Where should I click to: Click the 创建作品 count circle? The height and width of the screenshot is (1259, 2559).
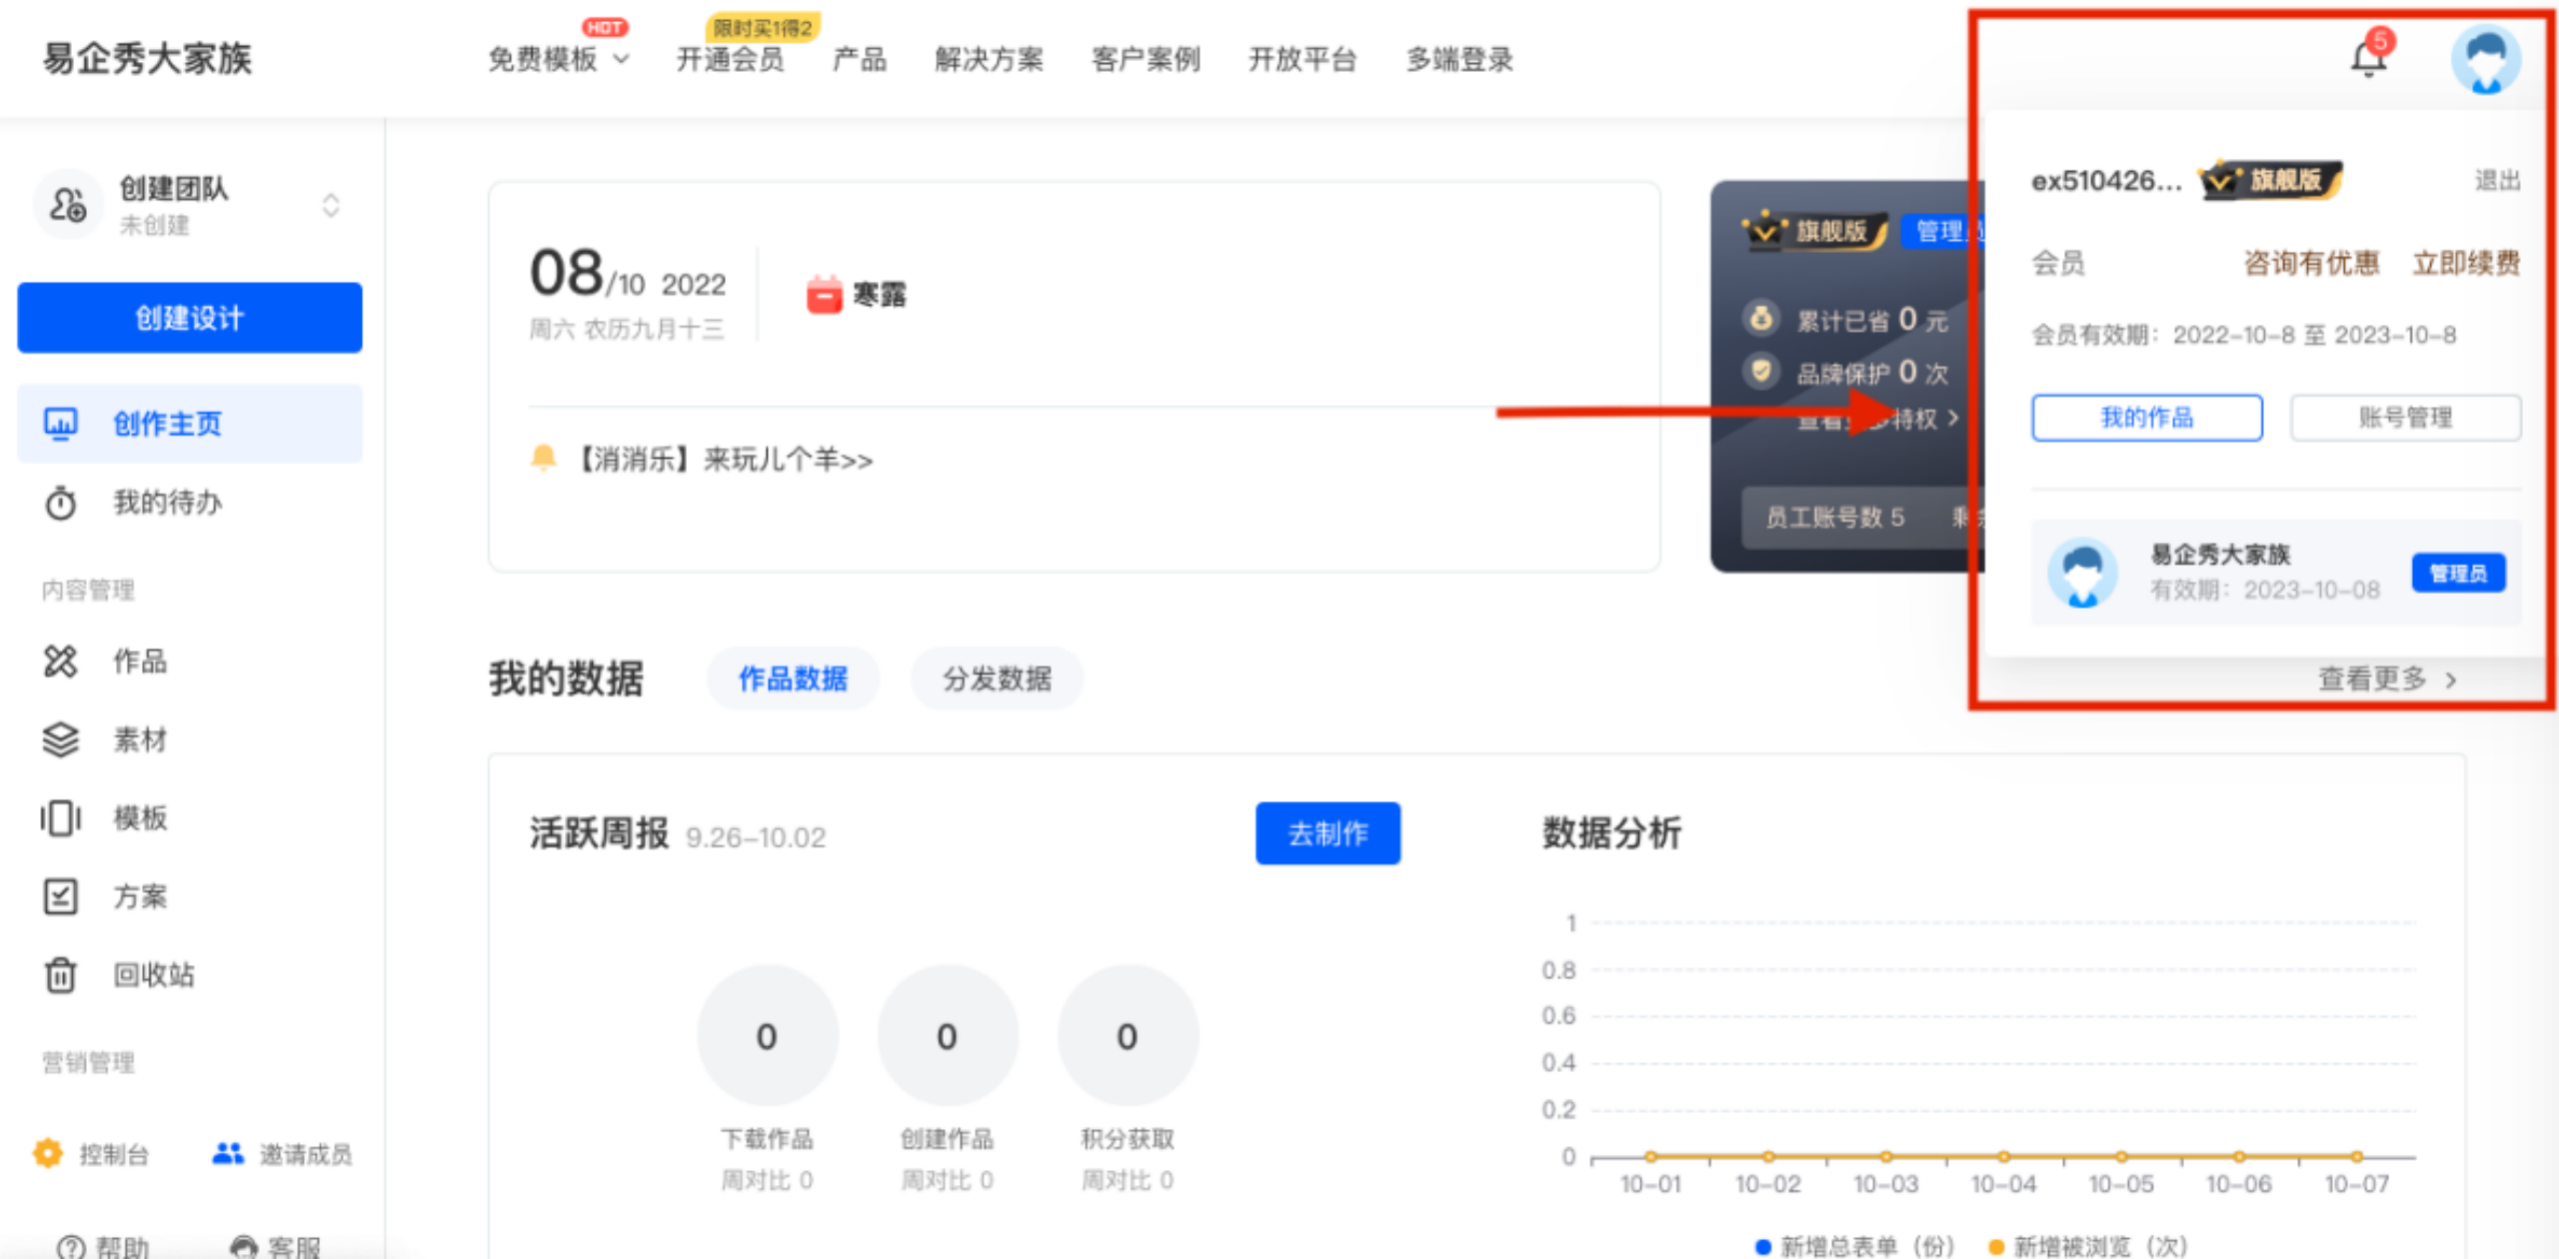click(947, 1036)
